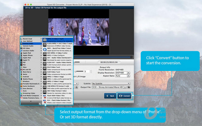Open General Audio category
Screen dimensions: 202x126
[x=31, y=46]
